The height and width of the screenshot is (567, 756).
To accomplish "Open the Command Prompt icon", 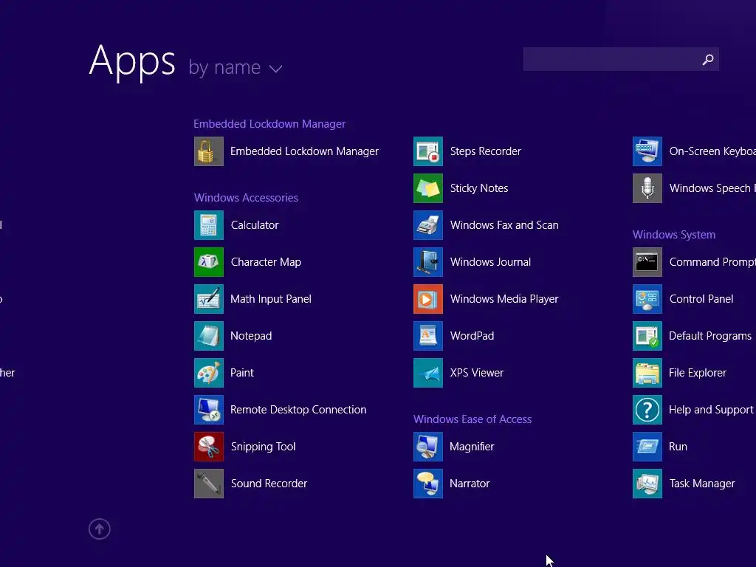I will pyautogui.click(x=647, y=262).
